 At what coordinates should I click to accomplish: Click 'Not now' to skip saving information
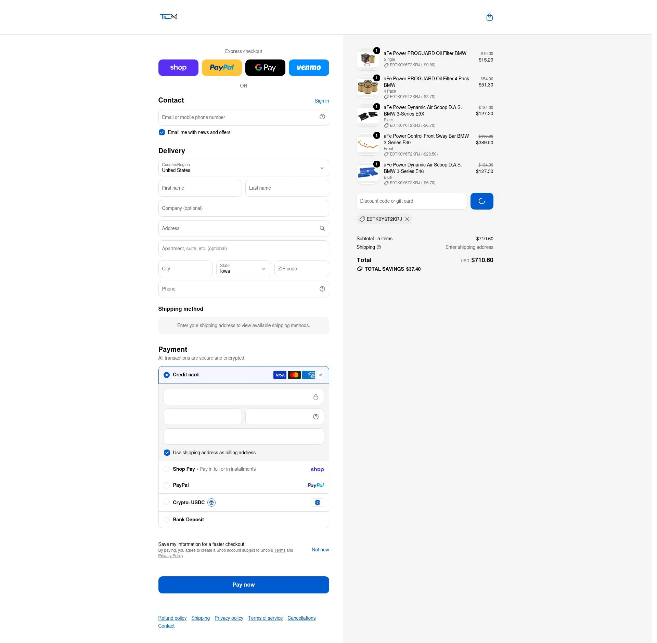tap(320, 550)
